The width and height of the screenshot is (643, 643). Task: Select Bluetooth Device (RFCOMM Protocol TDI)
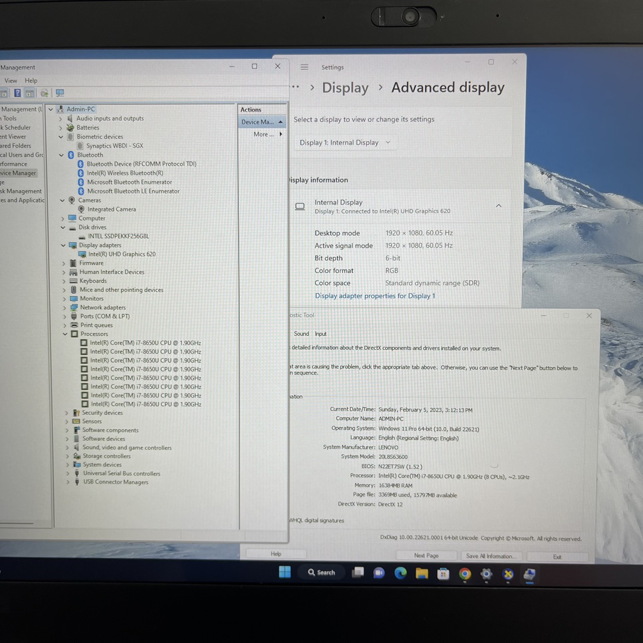141,164
